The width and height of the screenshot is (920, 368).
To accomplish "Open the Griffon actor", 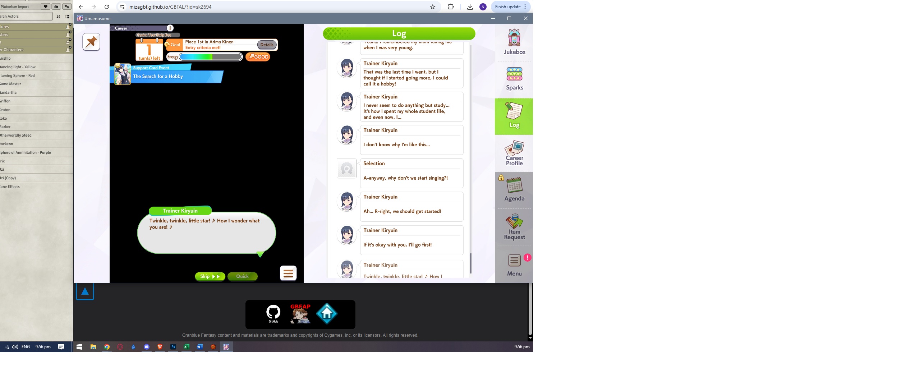I will coord(36,101).
